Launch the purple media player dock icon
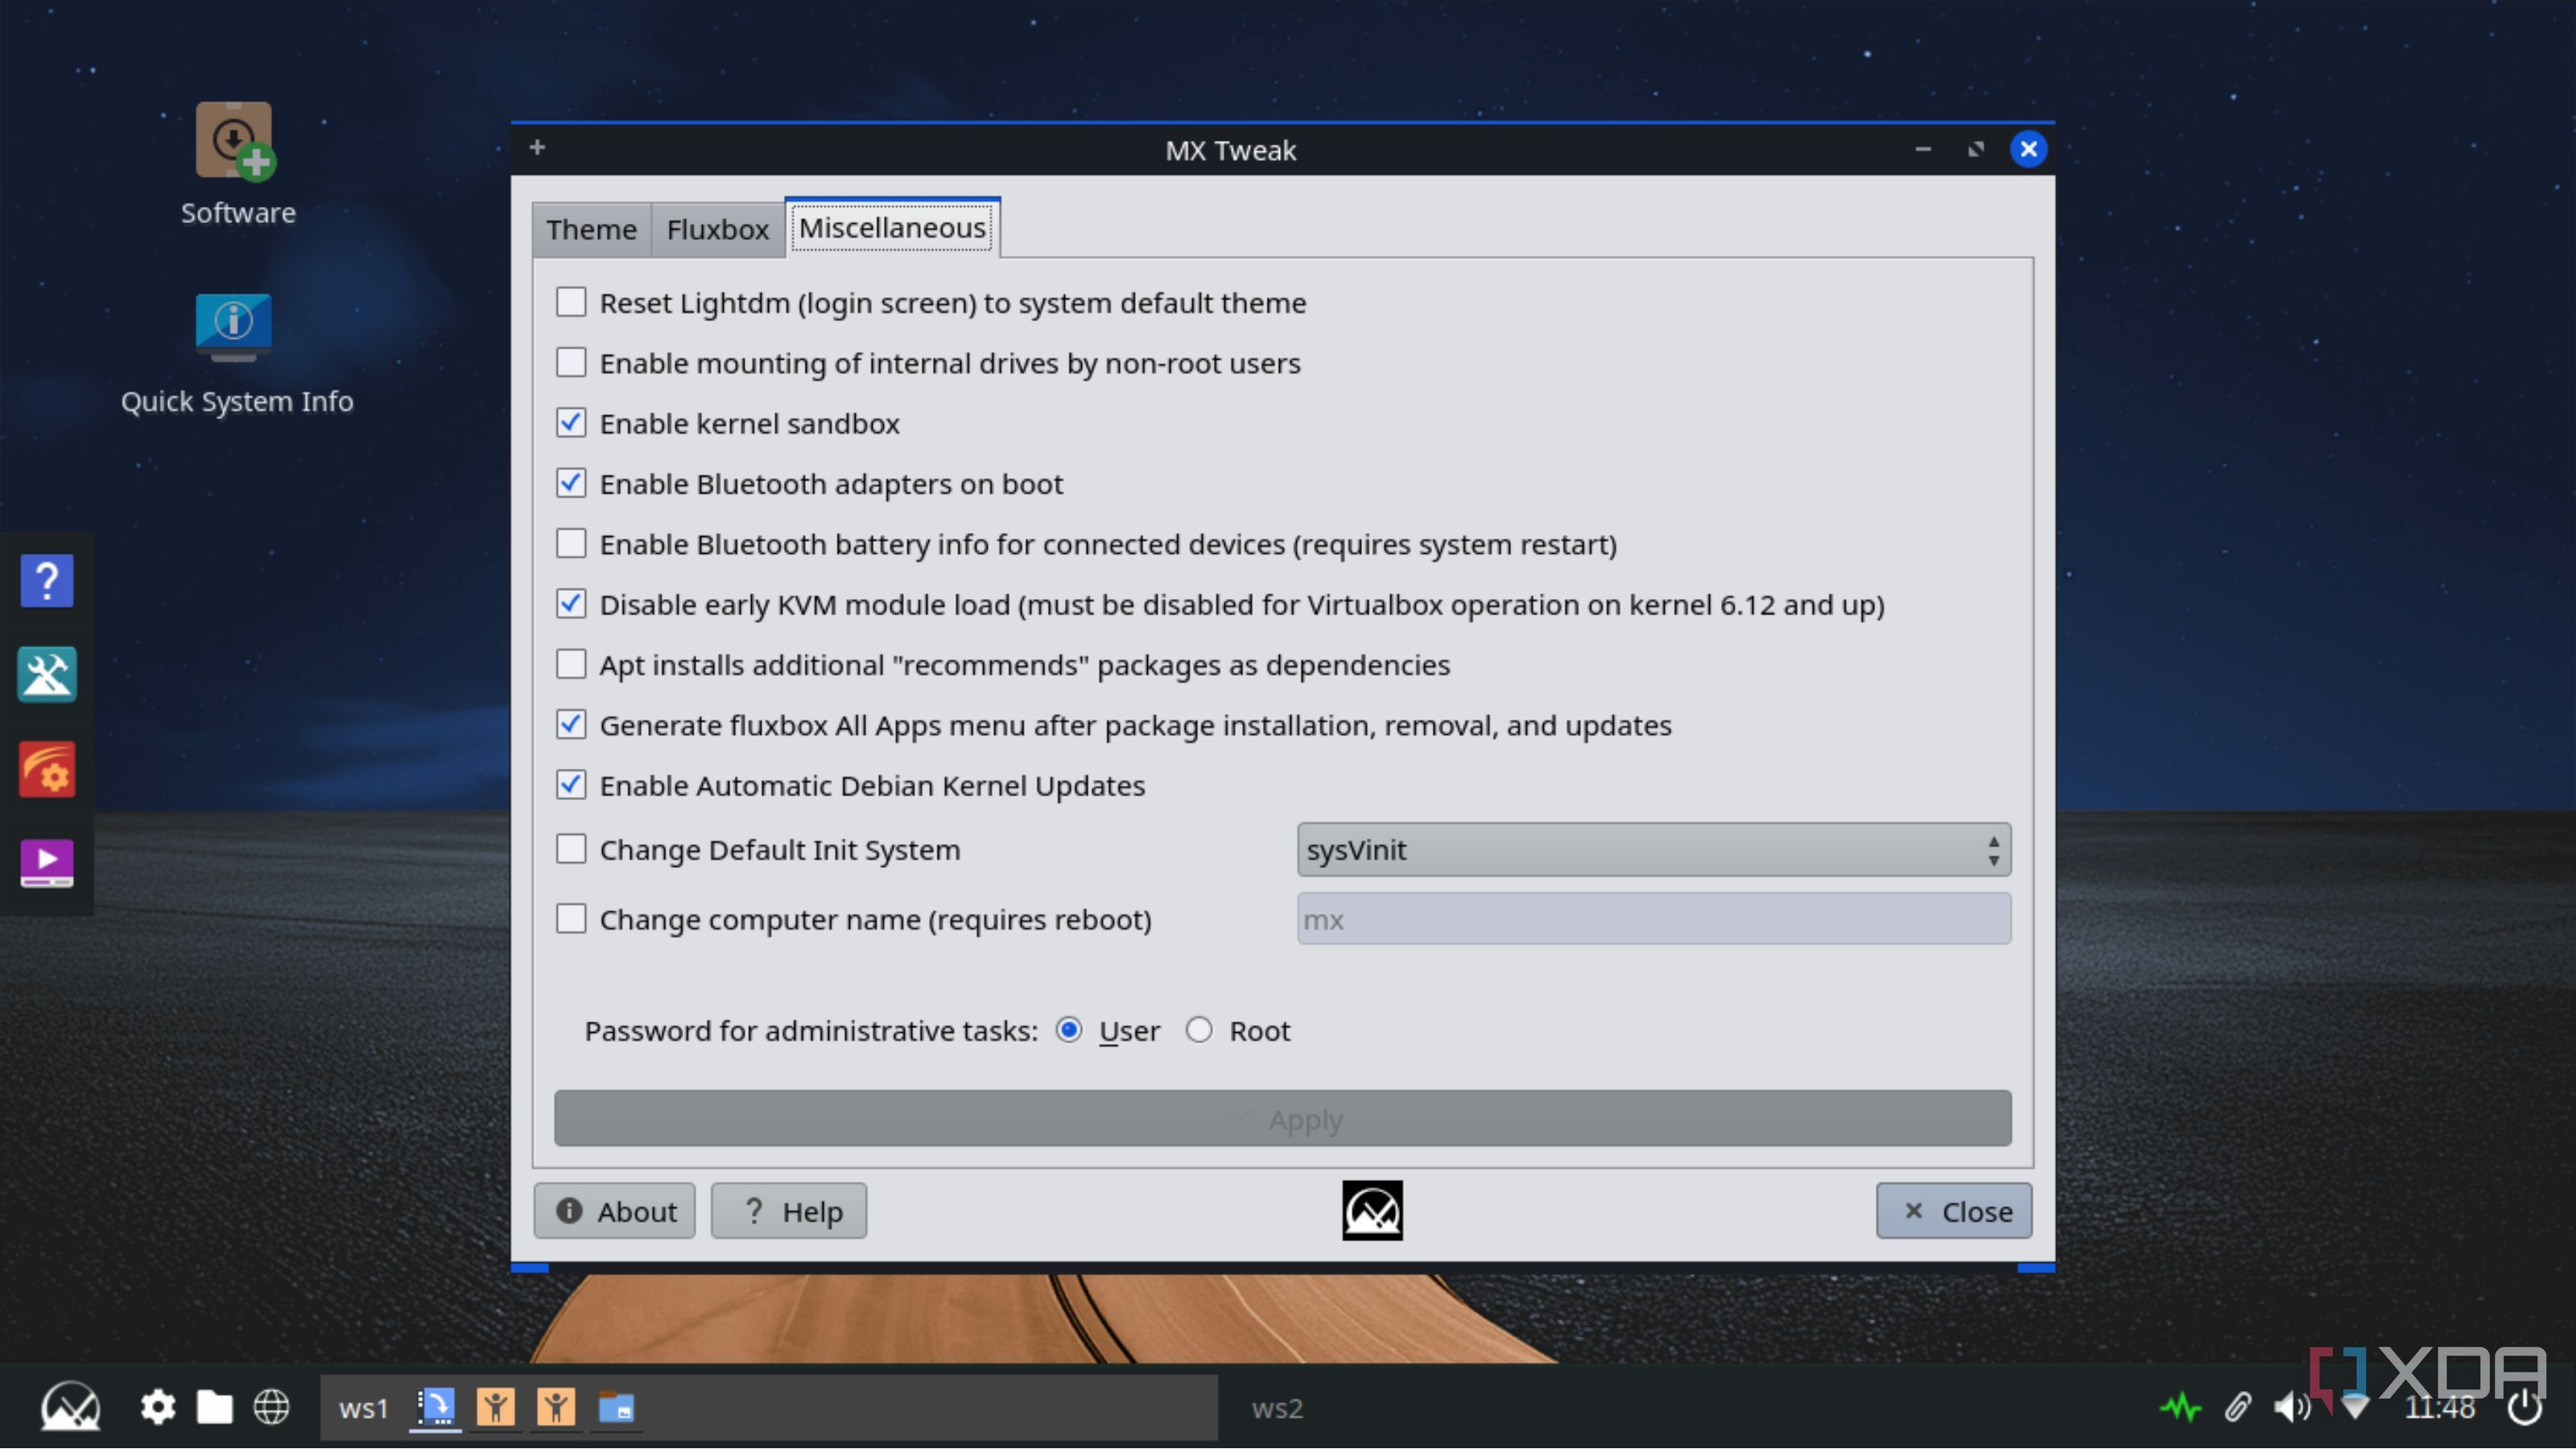 coord(47,863)
